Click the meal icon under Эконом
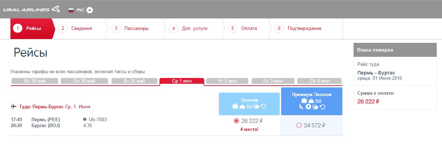Viewport: 442px width, 157px height. click(x=249, y=107)
